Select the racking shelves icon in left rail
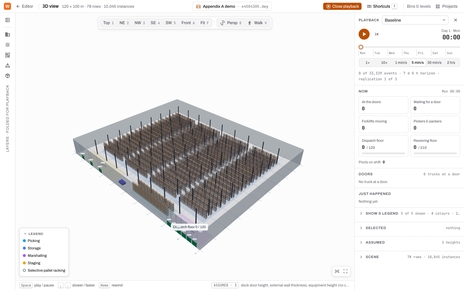This screenshot has height=290, width=464. 7,55
